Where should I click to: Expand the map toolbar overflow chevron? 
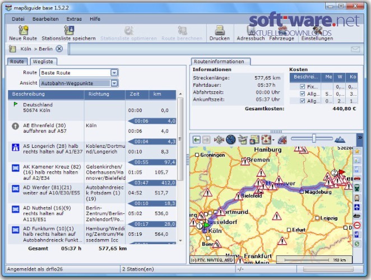coord(360,137)
